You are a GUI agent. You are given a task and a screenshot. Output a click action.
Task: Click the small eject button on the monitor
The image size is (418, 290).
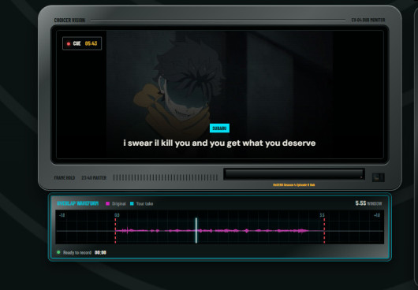[379, 177]
